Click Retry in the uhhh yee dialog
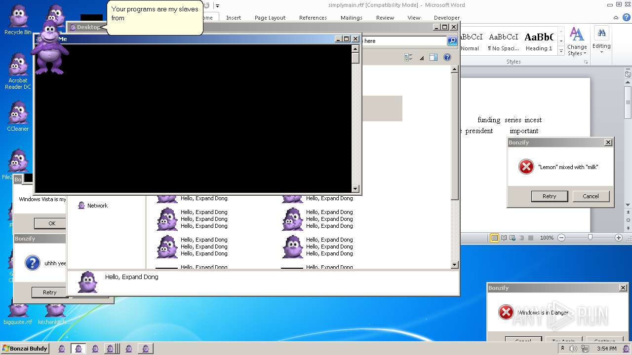 coord(49,292)
